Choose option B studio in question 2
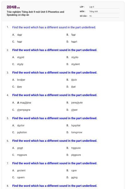 click(75, 57)
